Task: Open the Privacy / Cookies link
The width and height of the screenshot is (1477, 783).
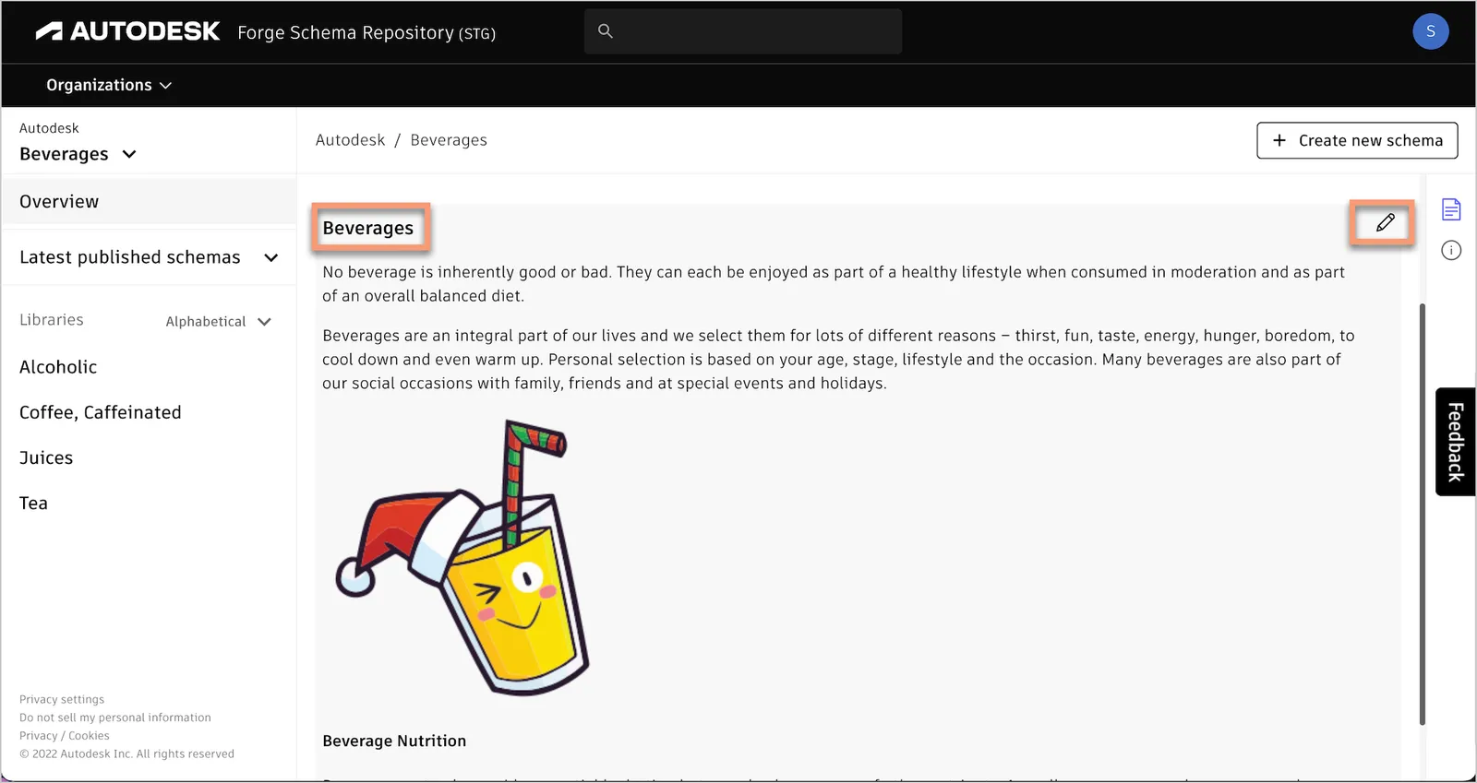Action: (65, 736)
